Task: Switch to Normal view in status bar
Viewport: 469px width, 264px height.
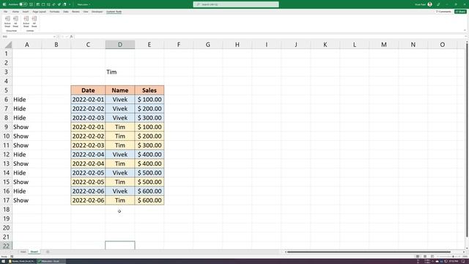Action: tap(418, 257)
